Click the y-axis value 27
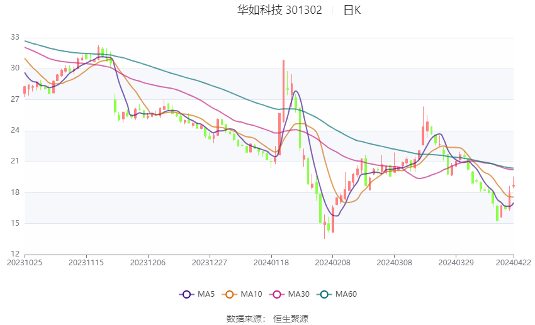This screenshot has height=325, width=535. (15, 99)
